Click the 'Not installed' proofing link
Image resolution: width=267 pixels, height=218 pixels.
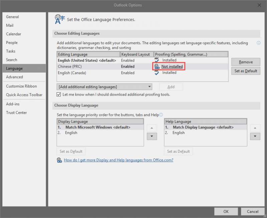172,67
